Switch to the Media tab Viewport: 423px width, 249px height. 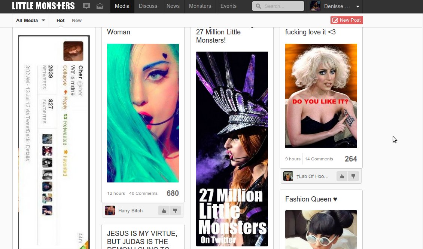click(122, 6)
